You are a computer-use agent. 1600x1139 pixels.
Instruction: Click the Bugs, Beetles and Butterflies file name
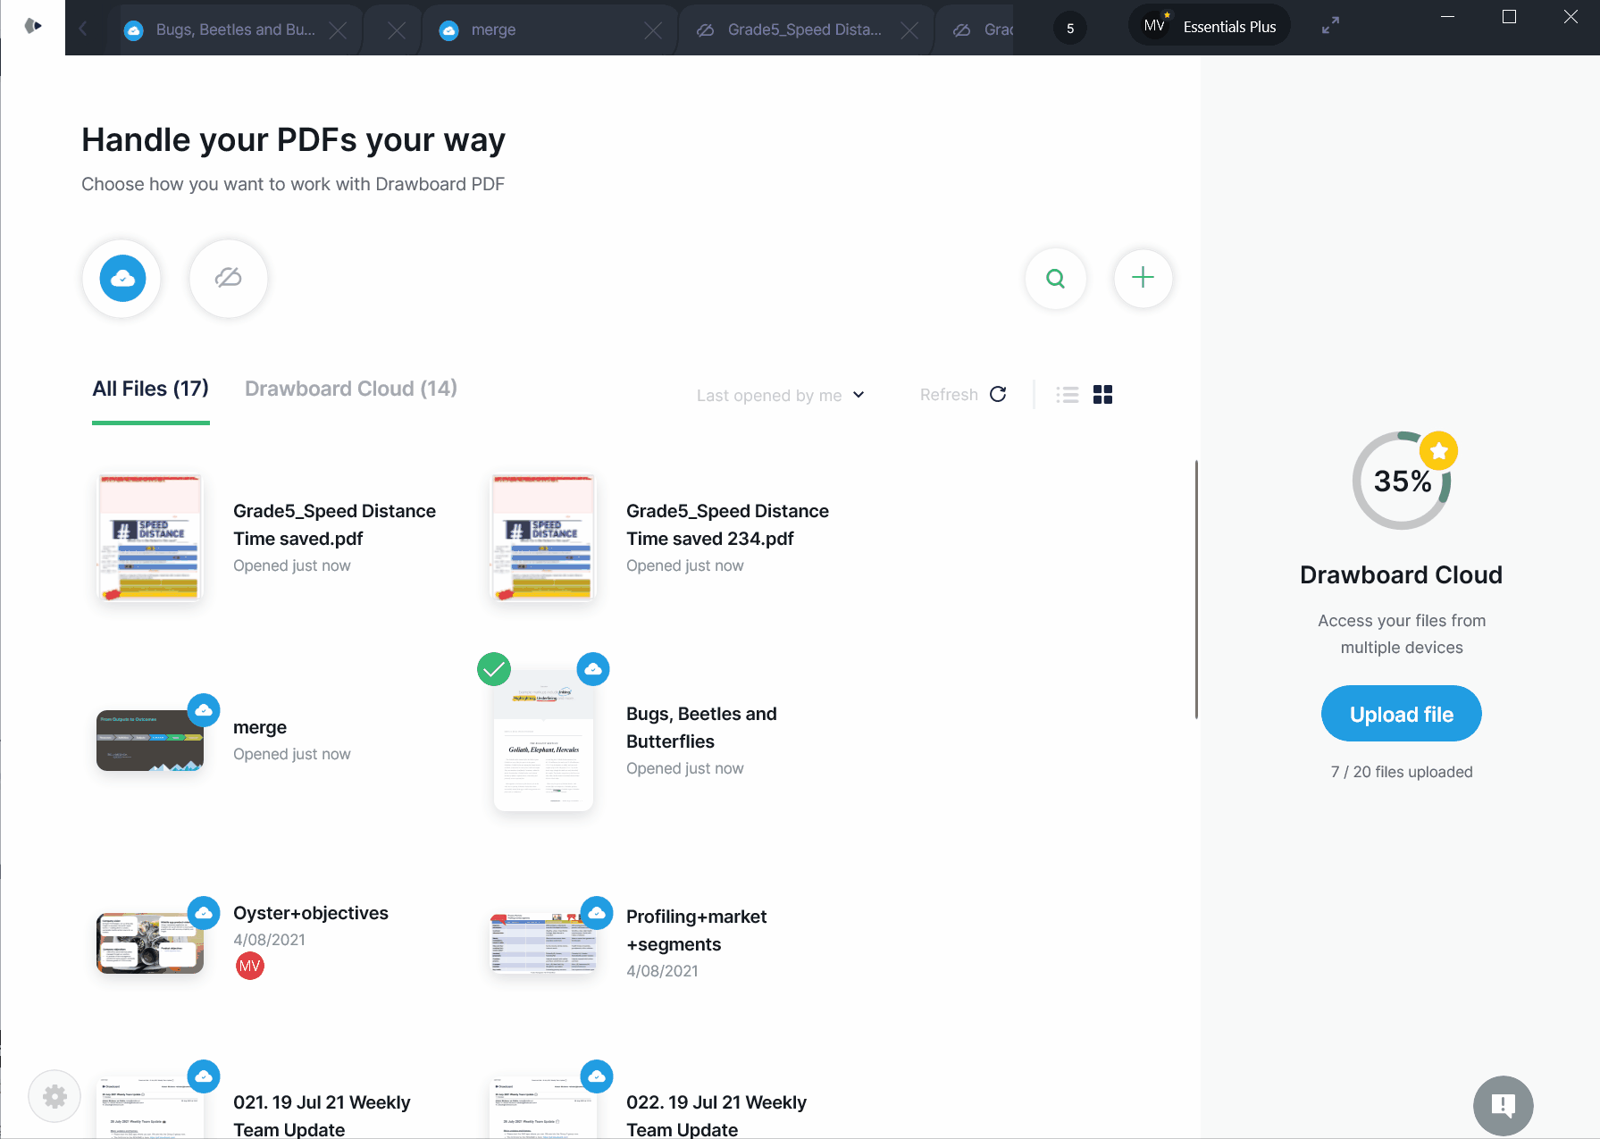tap(701, 727)
